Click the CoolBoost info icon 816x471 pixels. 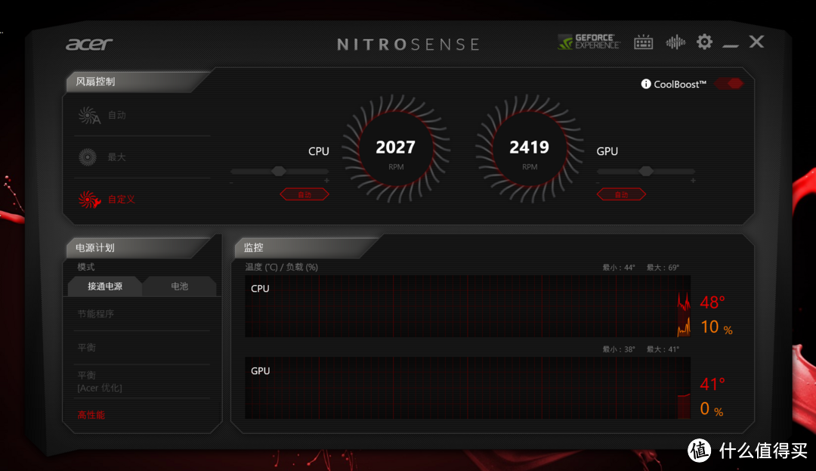pyautogui.click(x=646, y=84)
